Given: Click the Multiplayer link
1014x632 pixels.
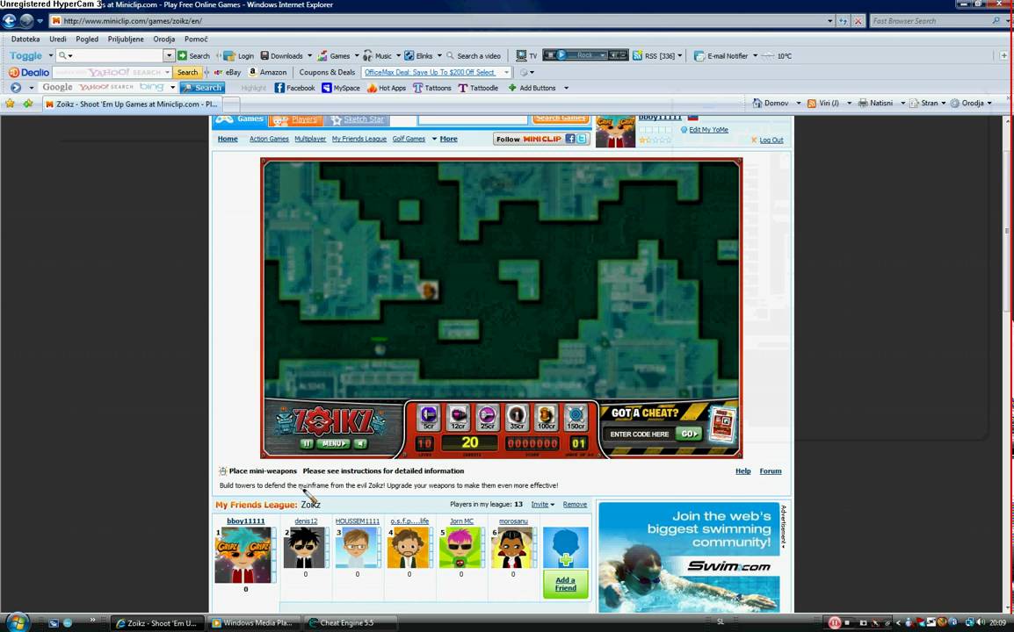Looking at the screenshot, I should (310, 139).
